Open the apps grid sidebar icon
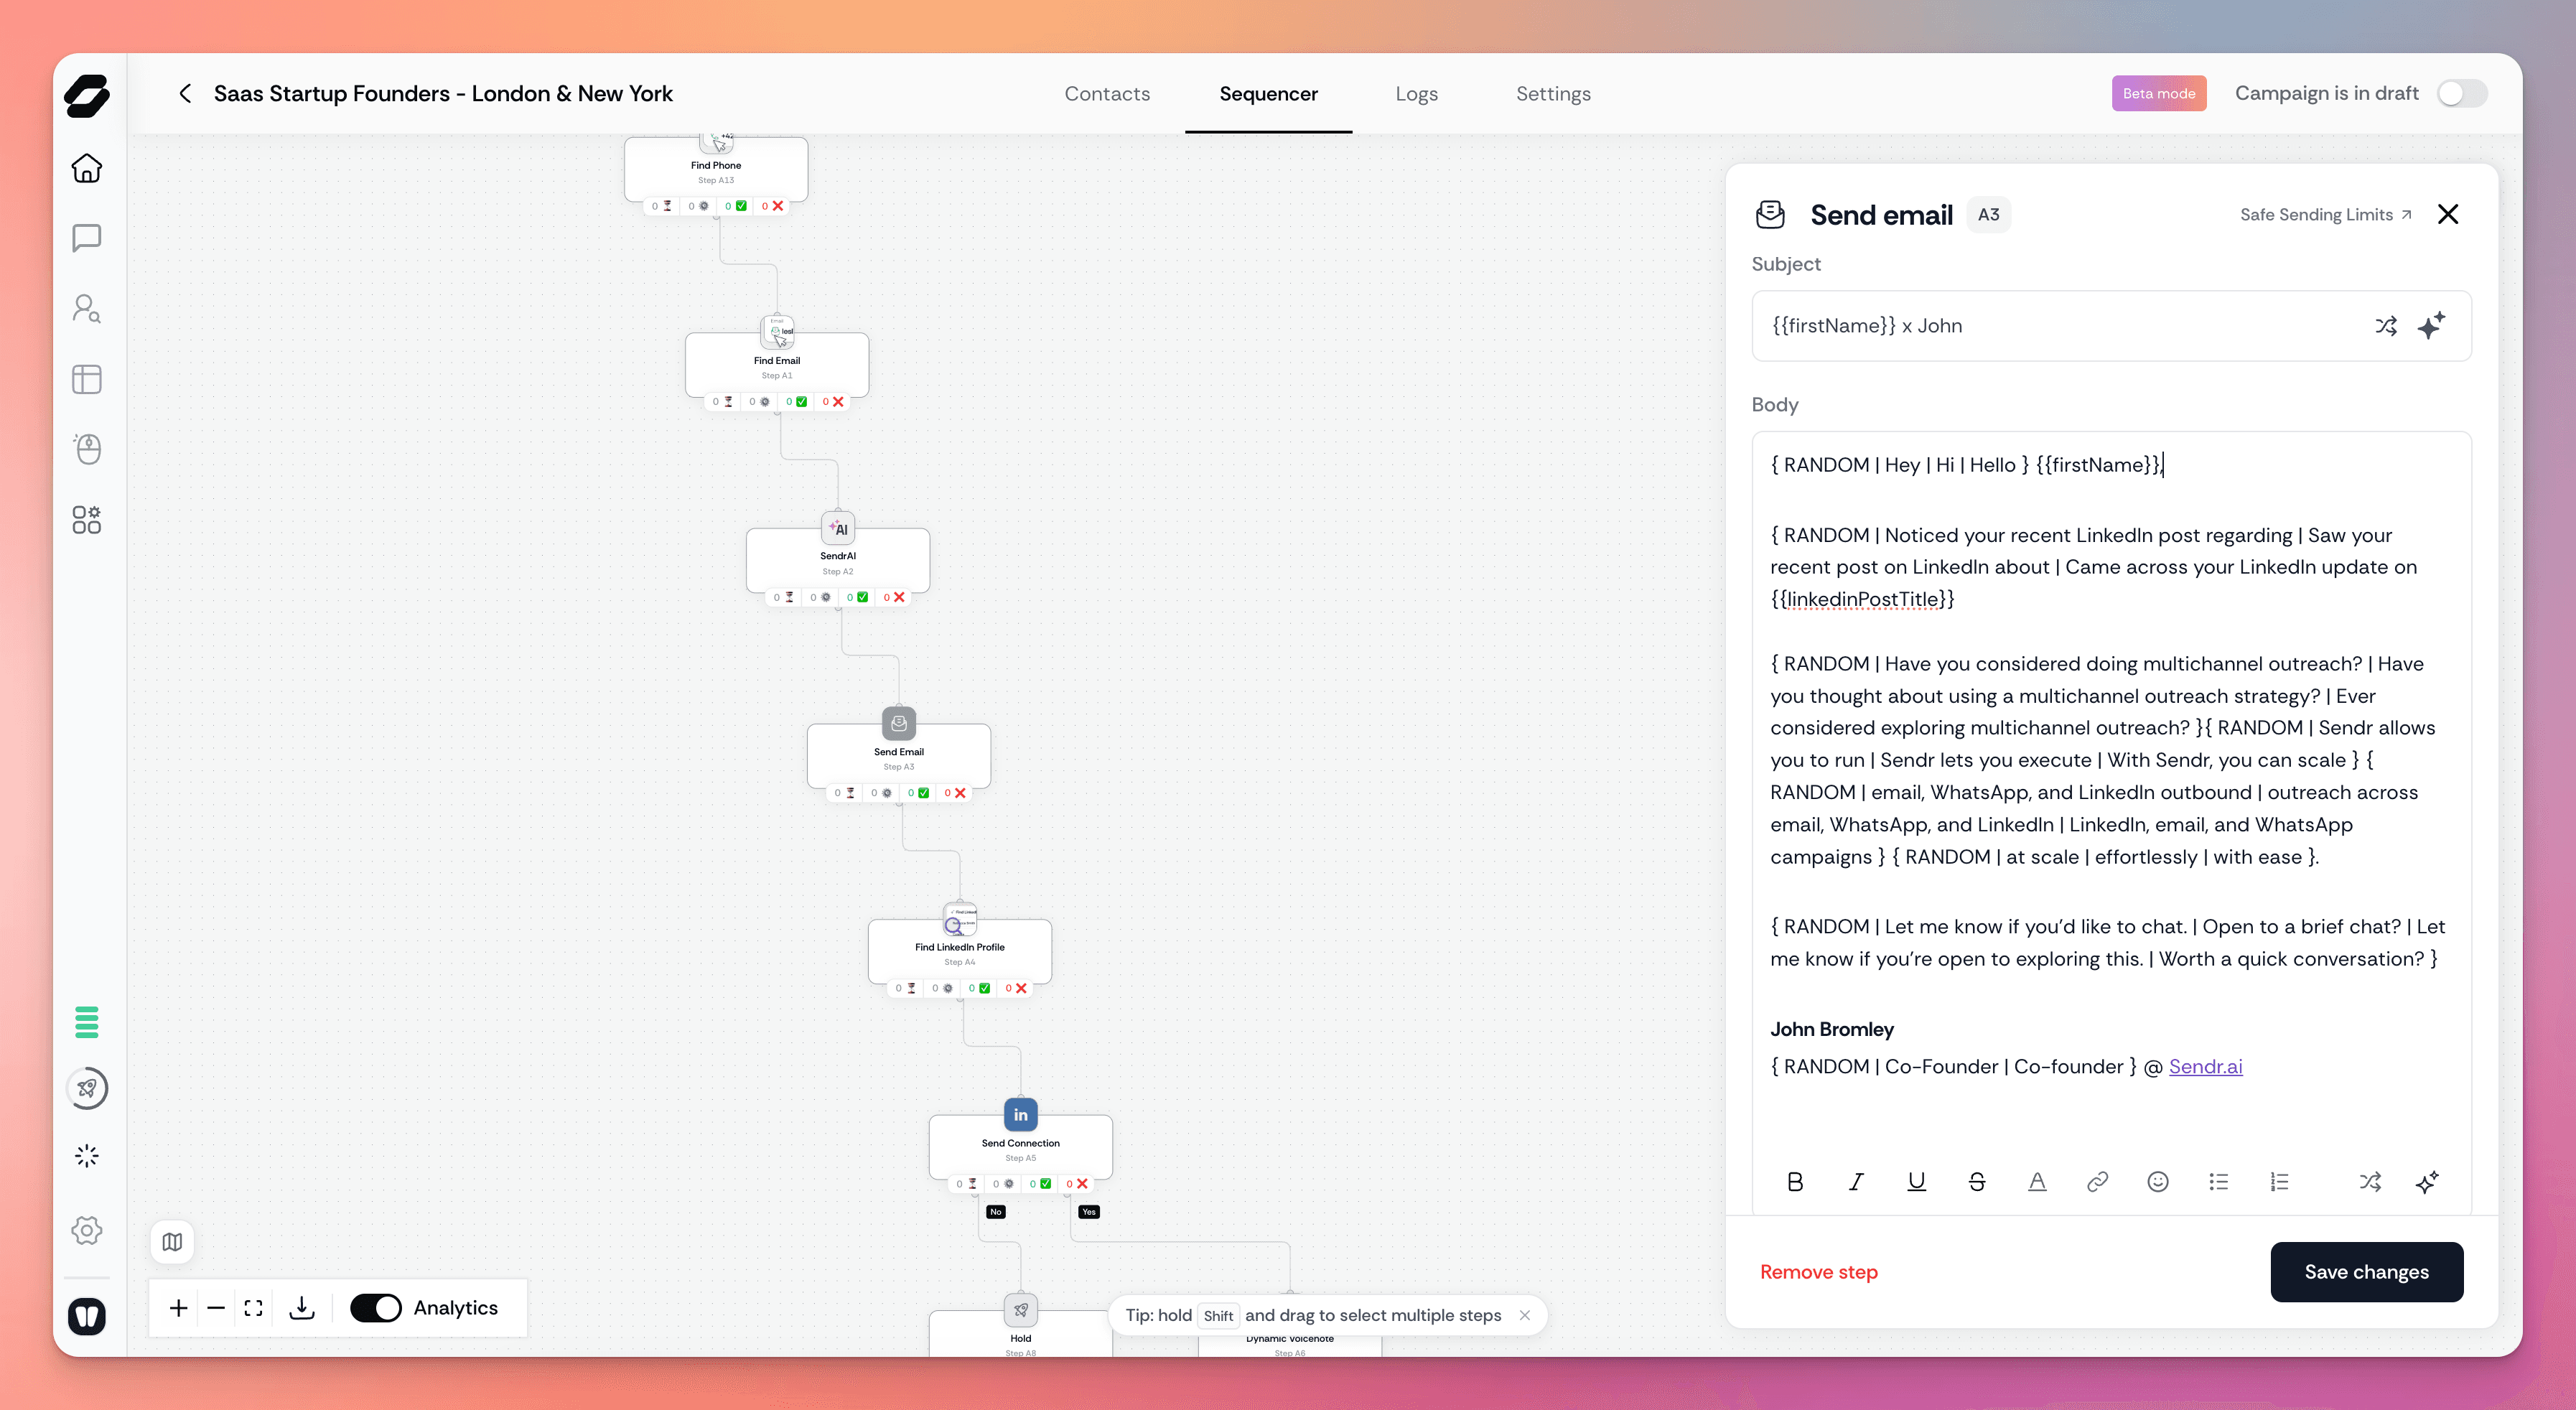Viewport: 2576px width, 1410px height. pos(87,520)
